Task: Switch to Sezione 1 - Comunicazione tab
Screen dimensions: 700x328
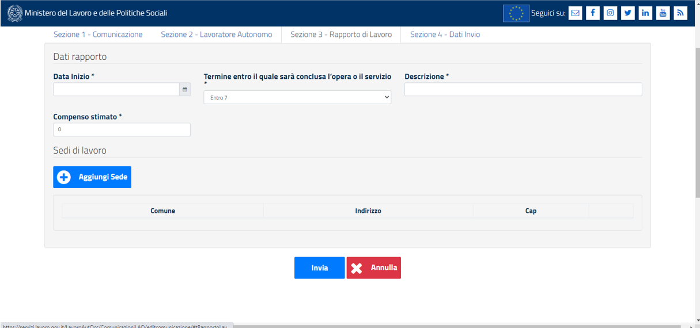Action: (x=98, y=35)
